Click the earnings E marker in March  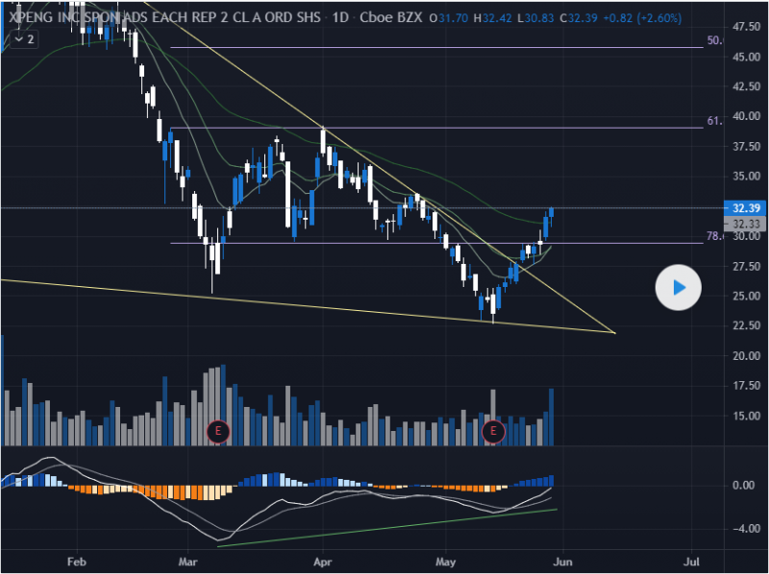point(218,431)
